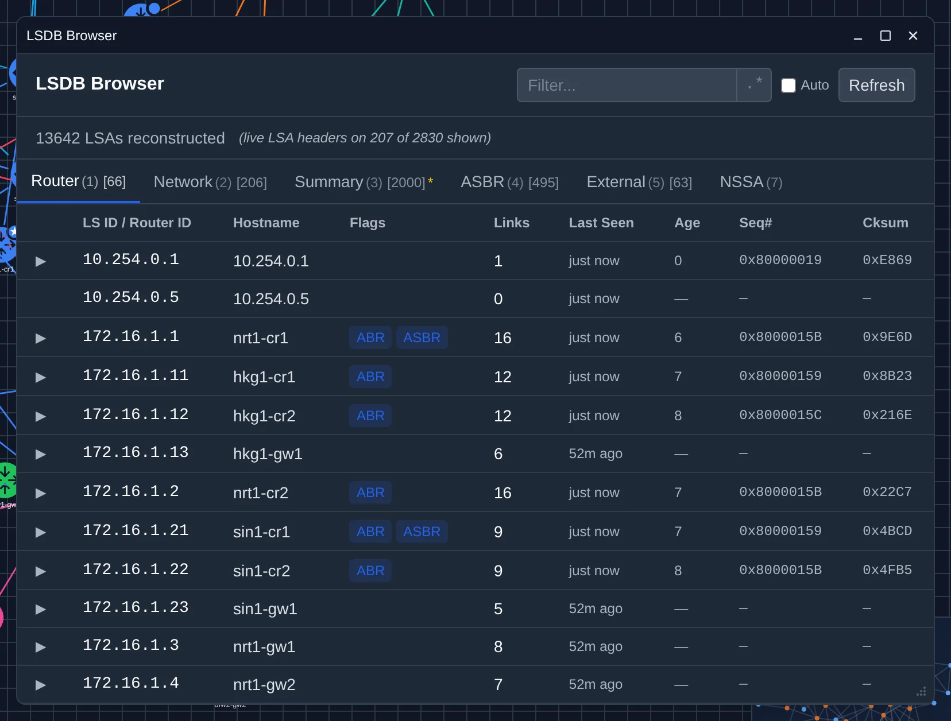Sort by the LS ID / Router ID column

137,223
